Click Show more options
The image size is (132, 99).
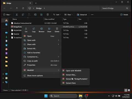[41, 76]
